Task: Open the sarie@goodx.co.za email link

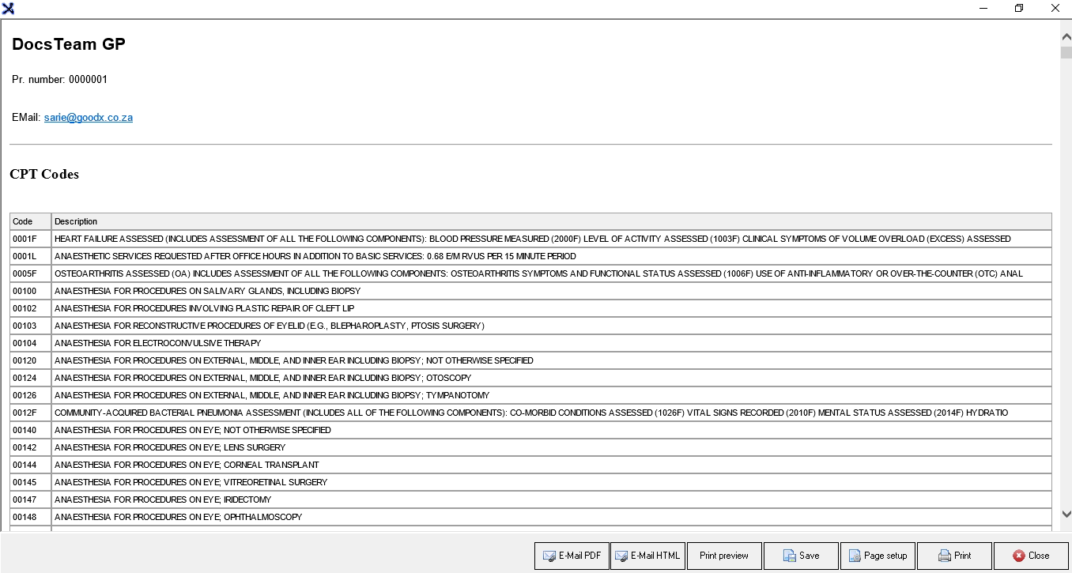Action: (89, 118)
